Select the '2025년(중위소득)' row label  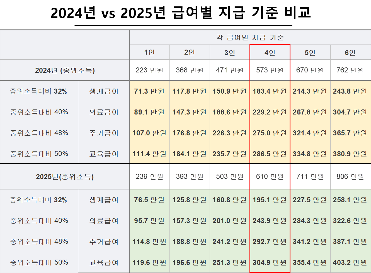pos(65,177)
